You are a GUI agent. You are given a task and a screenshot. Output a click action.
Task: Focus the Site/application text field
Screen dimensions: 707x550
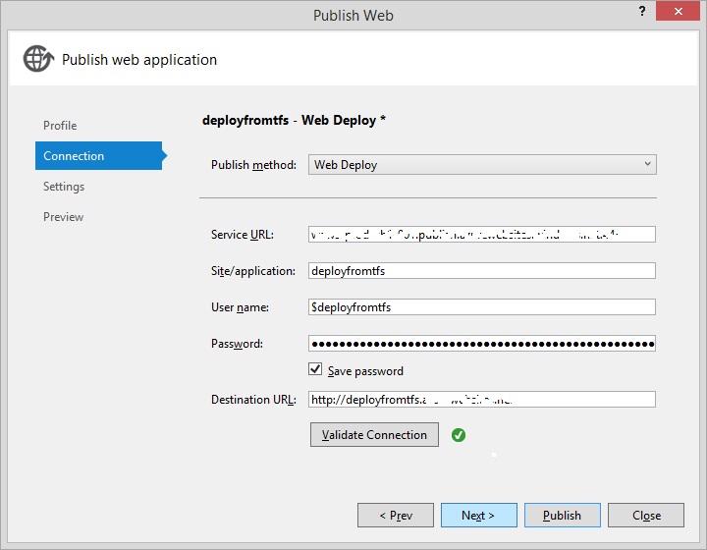[481, 271]
